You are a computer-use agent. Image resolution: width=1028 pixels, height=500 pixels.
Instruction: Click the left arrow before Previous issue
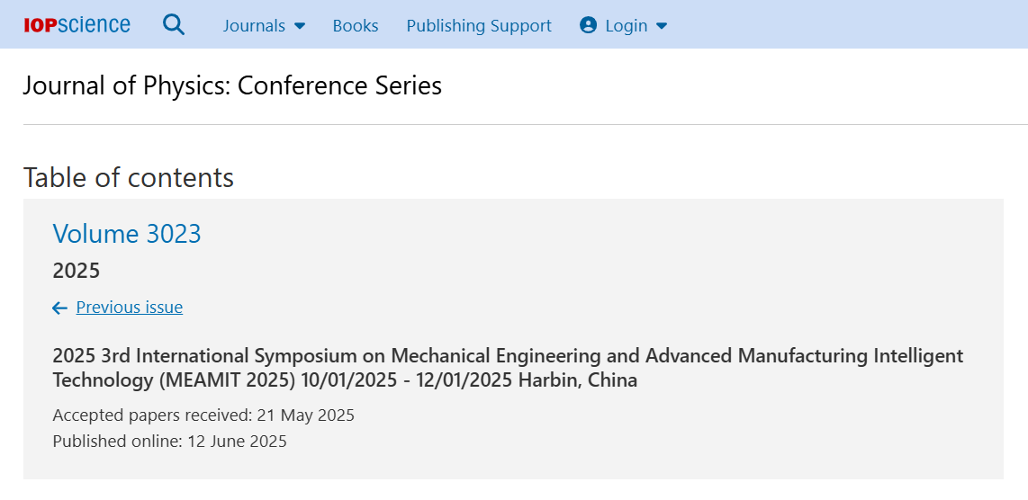[59, 308]
